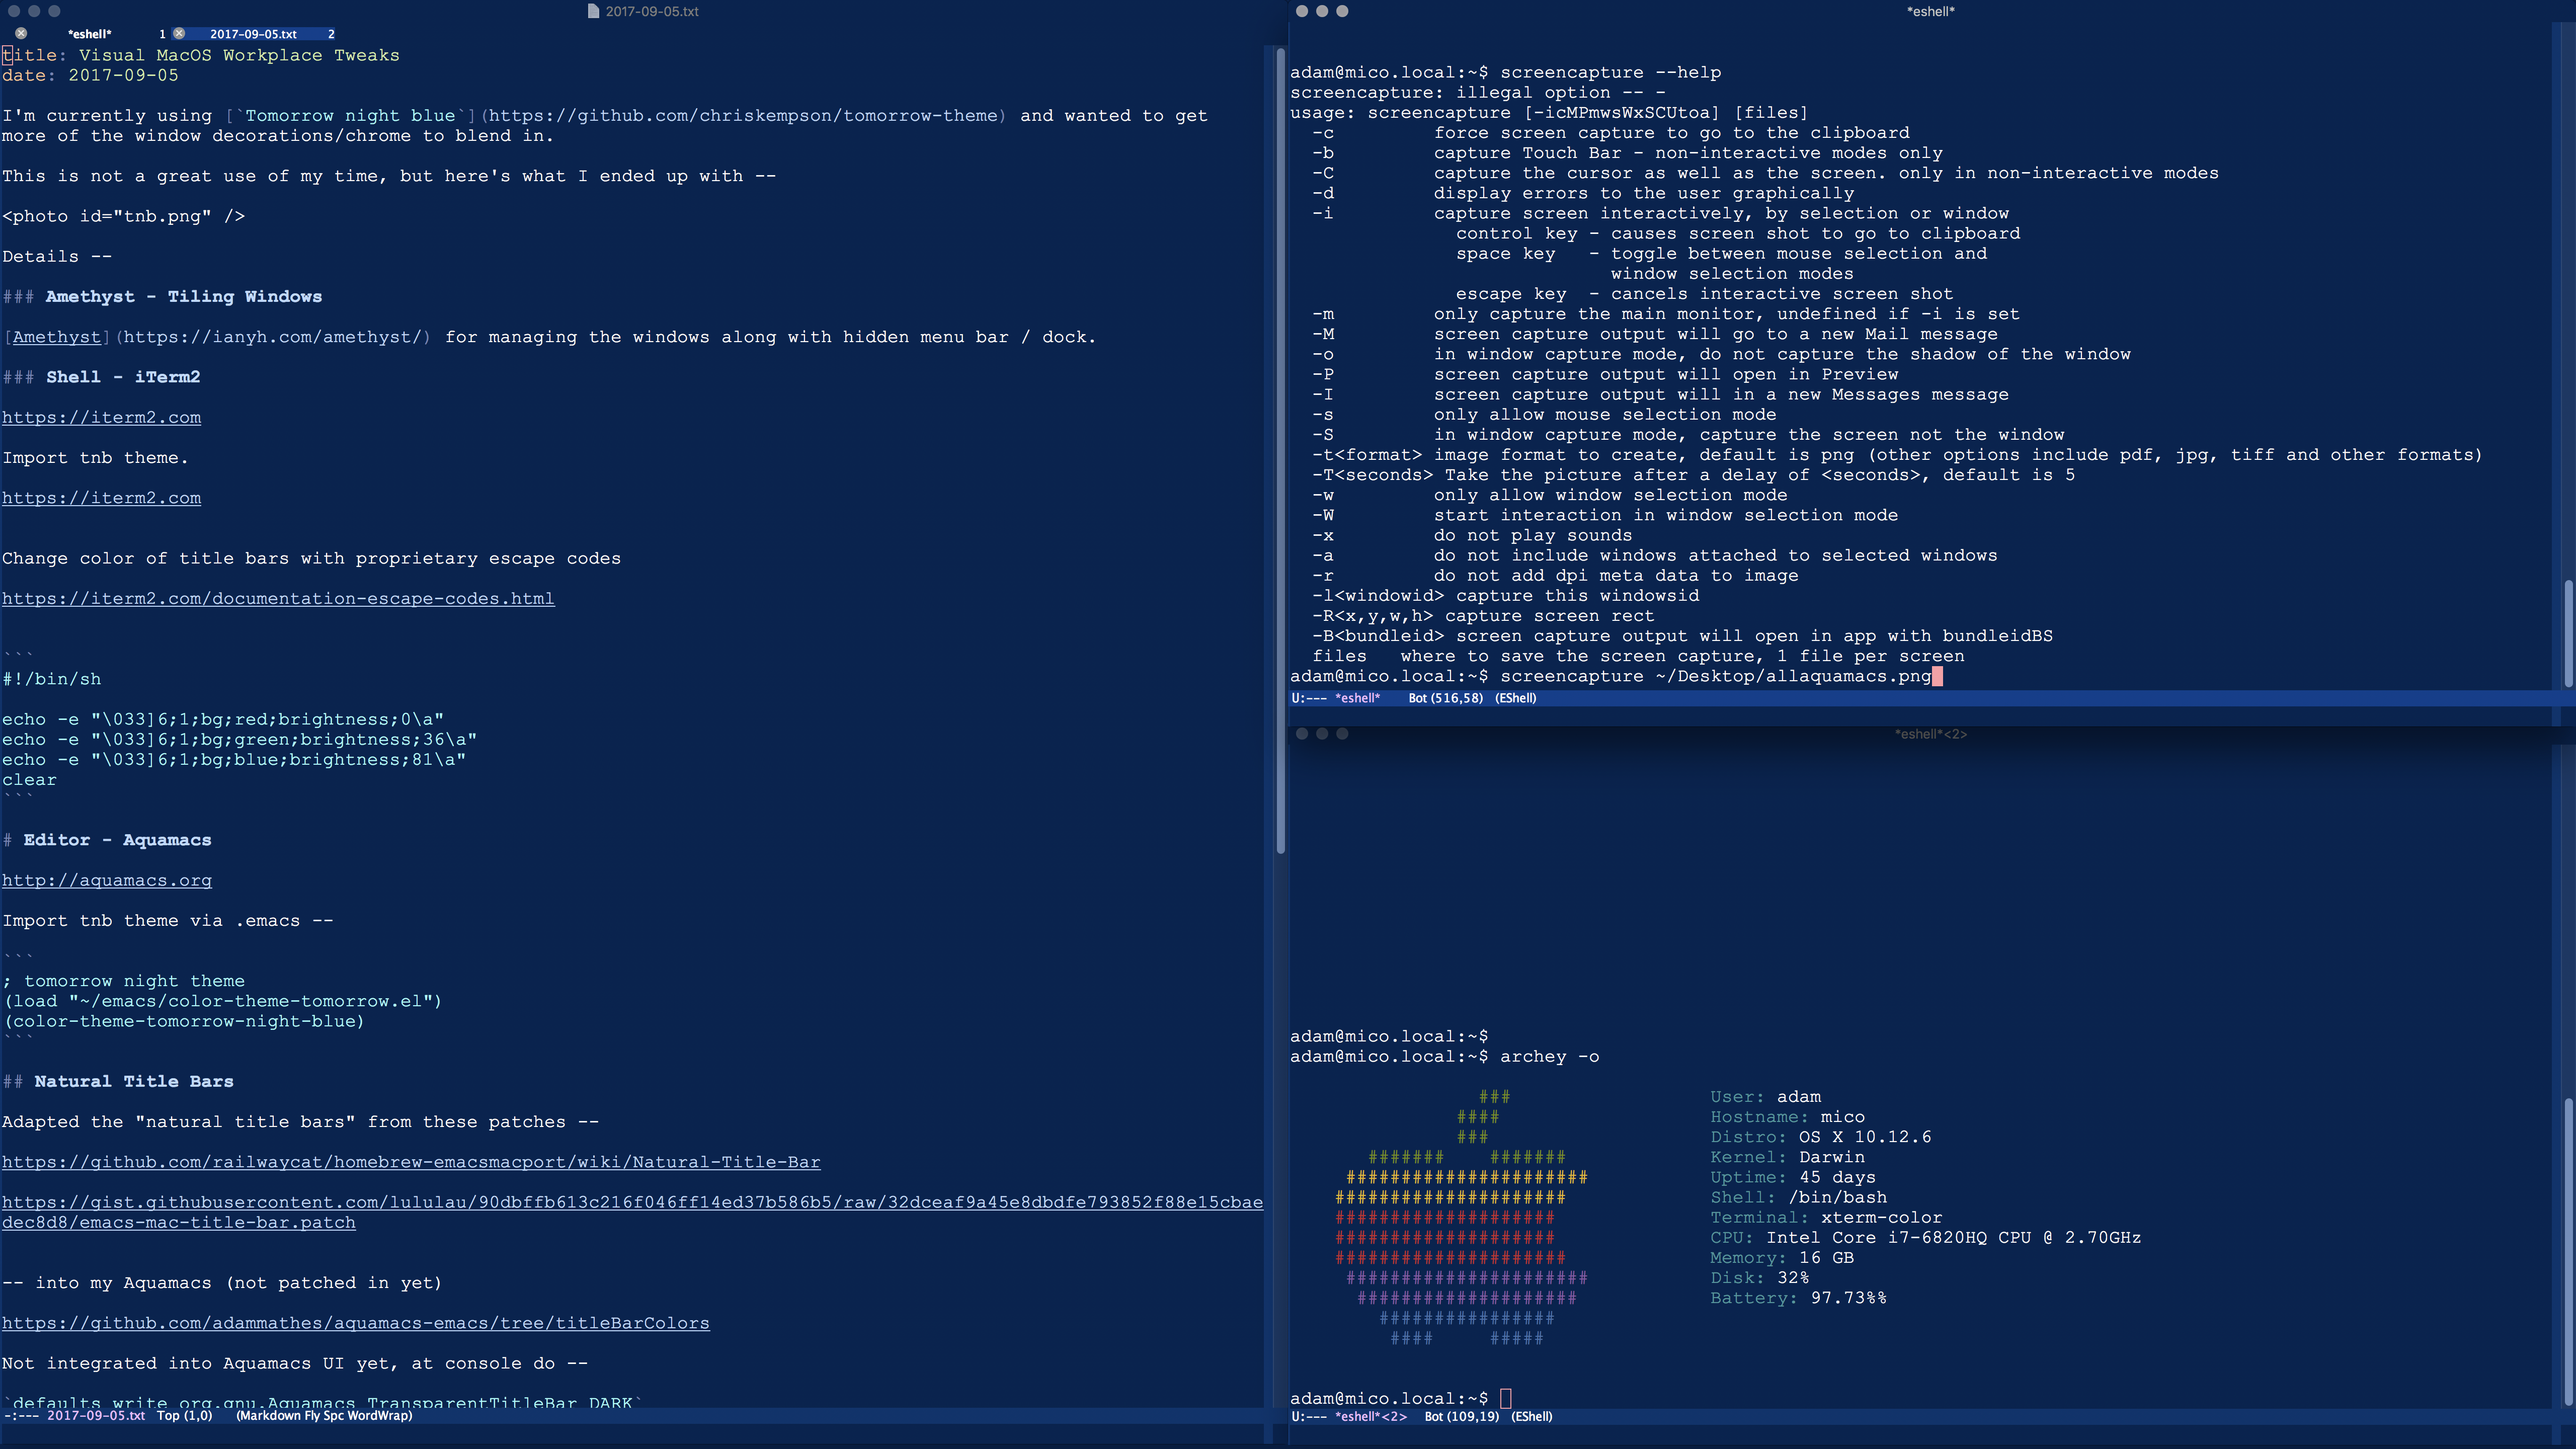2576x1449 pixels.
Task: Zoom the *eshell* window with third traffic-light button
Action: point(1342,11)
